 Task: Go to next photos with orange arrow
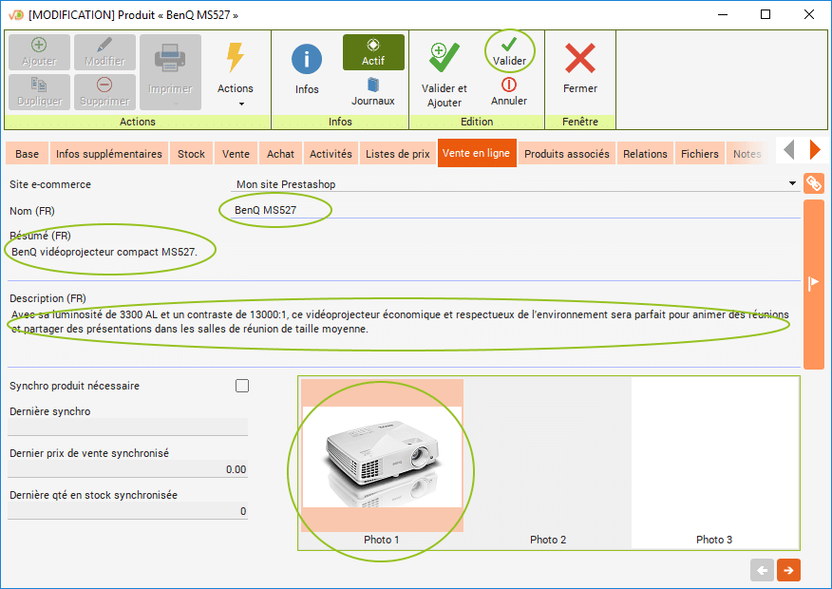point(787,570)
